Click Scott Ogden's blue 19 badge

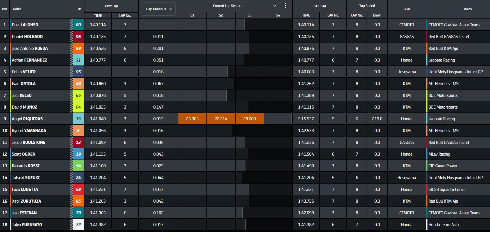tap(78, 154)
